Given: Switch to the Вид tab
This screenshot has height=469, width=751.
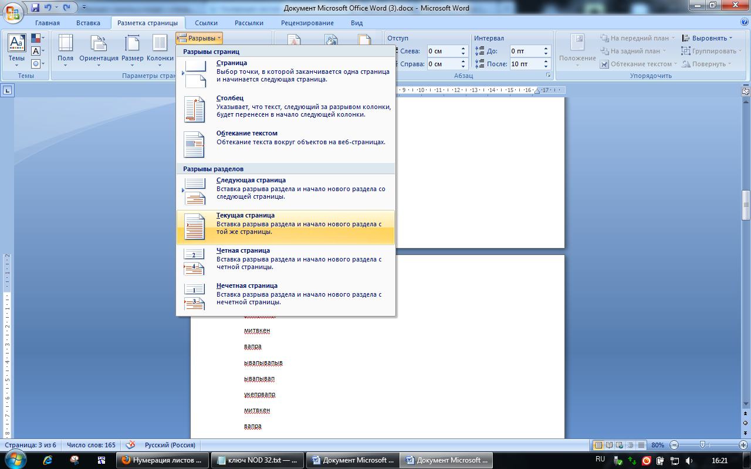Looking at the screenshot, I should (357, 23).
